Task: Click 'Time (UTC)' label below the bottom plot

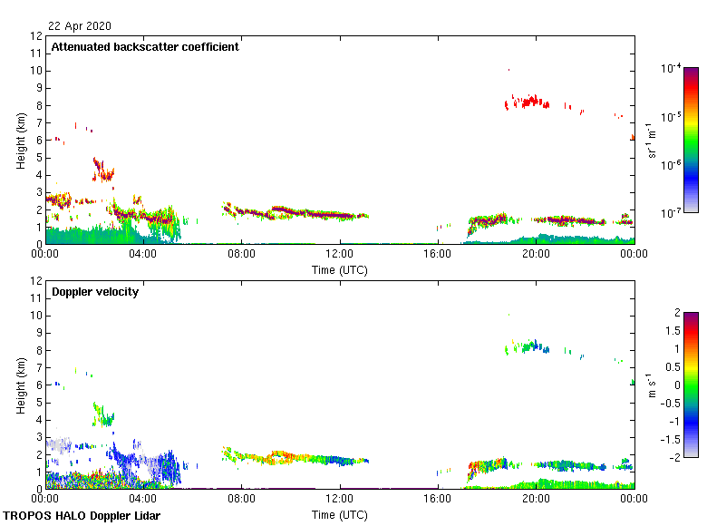Action: click(340, 514)
